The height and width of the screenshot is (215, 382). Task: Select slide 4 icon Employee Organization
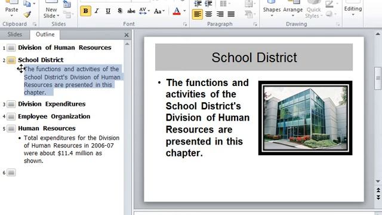[11, 116]
